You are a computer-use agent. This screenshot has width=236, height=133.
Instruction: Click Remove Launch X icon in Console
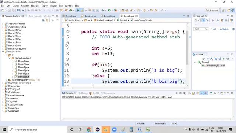click(x=180, y=93)
